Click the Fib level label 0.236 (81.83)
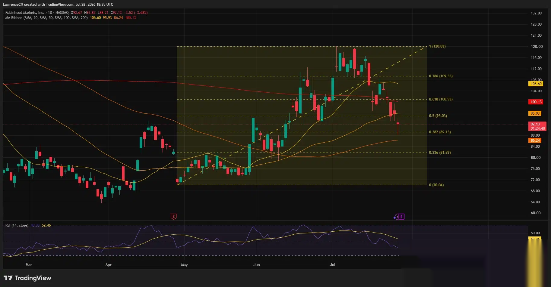This screenshot has width=551, height=287. tap(440, 153)
